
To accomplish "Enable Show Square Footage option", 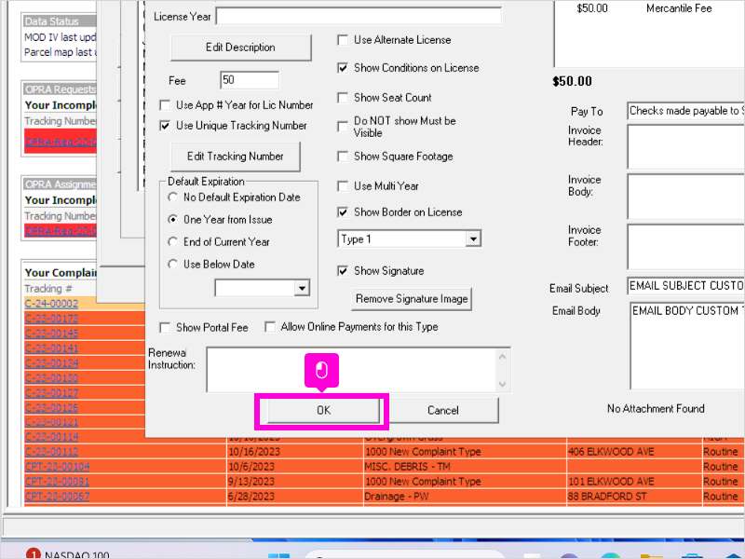I will 343,157.
